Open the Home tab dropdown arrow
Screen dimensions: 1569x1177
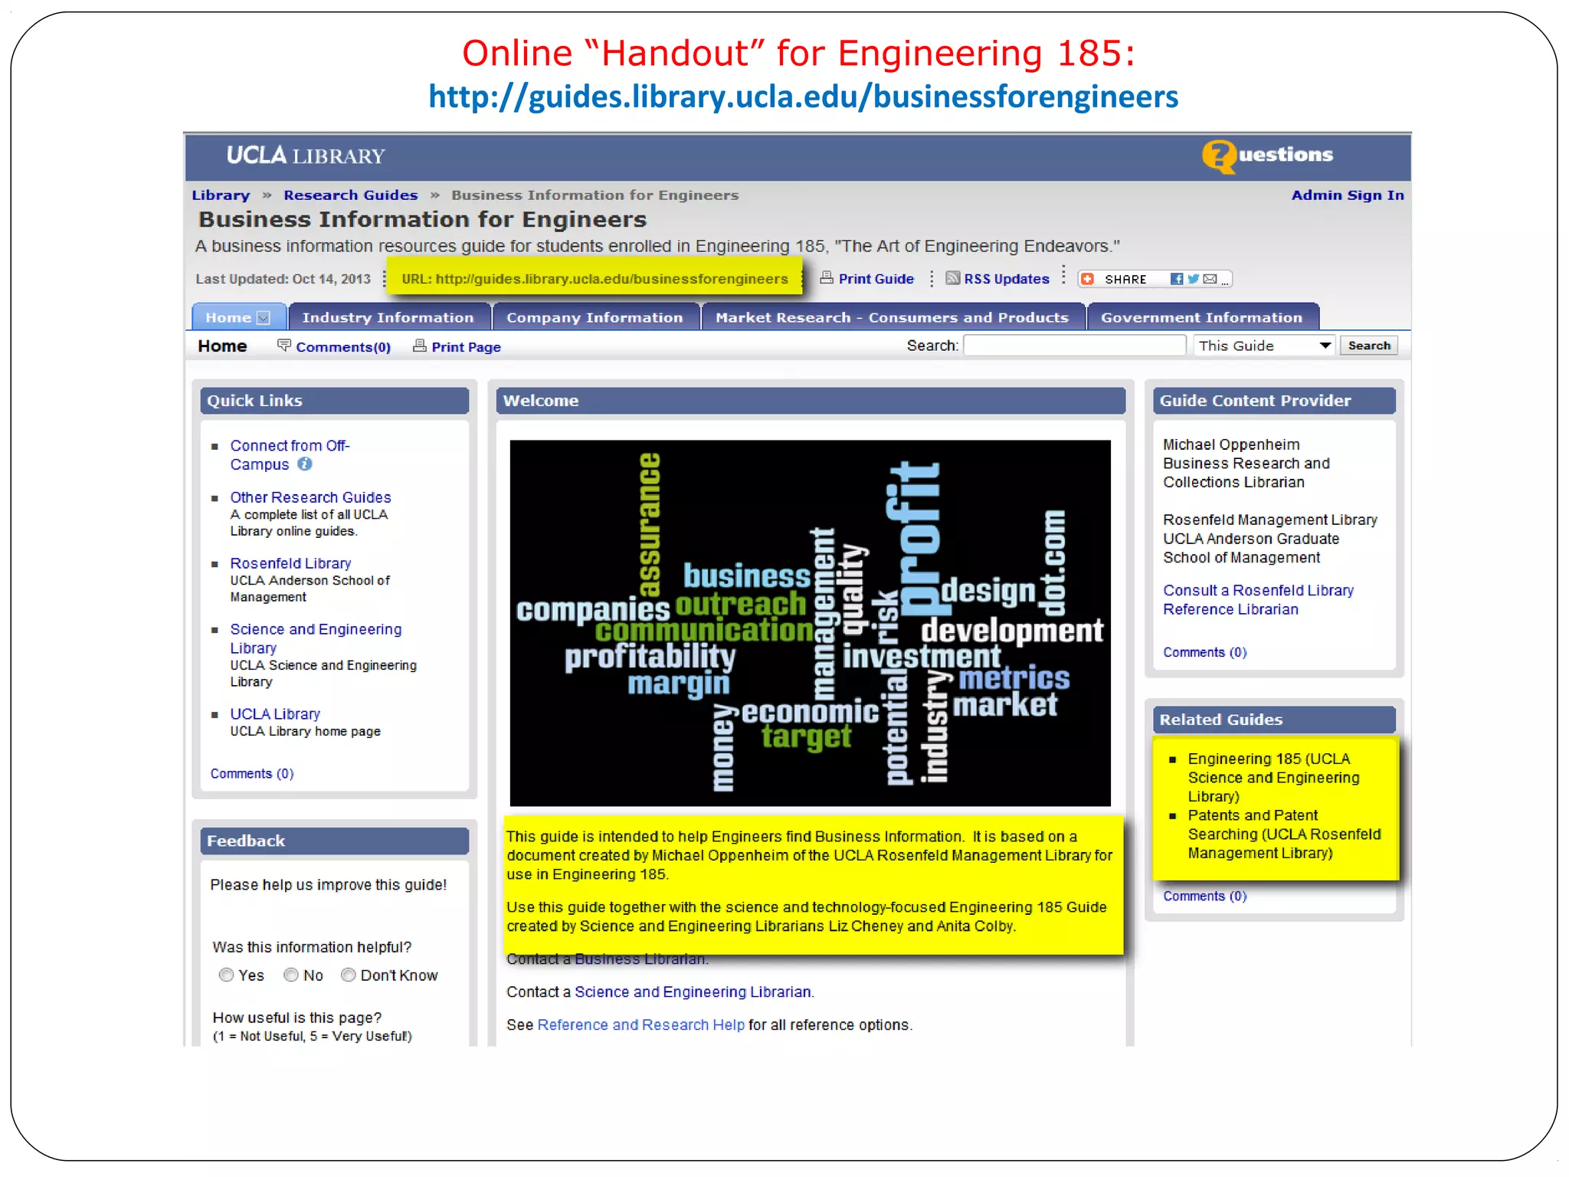264,318
